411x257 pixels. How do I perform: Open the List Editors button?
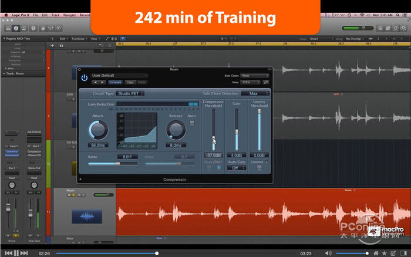380,28
